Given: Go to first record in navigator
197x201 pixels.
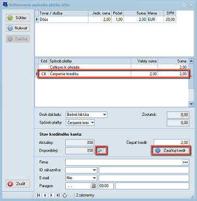Looking at the screenshot, I should (38, 196).
